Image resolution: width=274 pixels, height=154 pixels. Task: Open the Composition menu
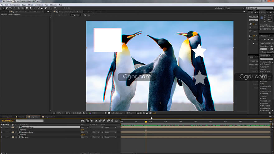point(15,5)
